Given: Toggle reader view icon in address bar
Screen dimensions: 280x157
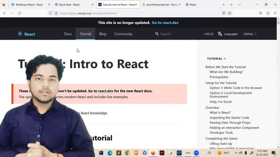Looking at the screenshot, I should tap(224, 13).
